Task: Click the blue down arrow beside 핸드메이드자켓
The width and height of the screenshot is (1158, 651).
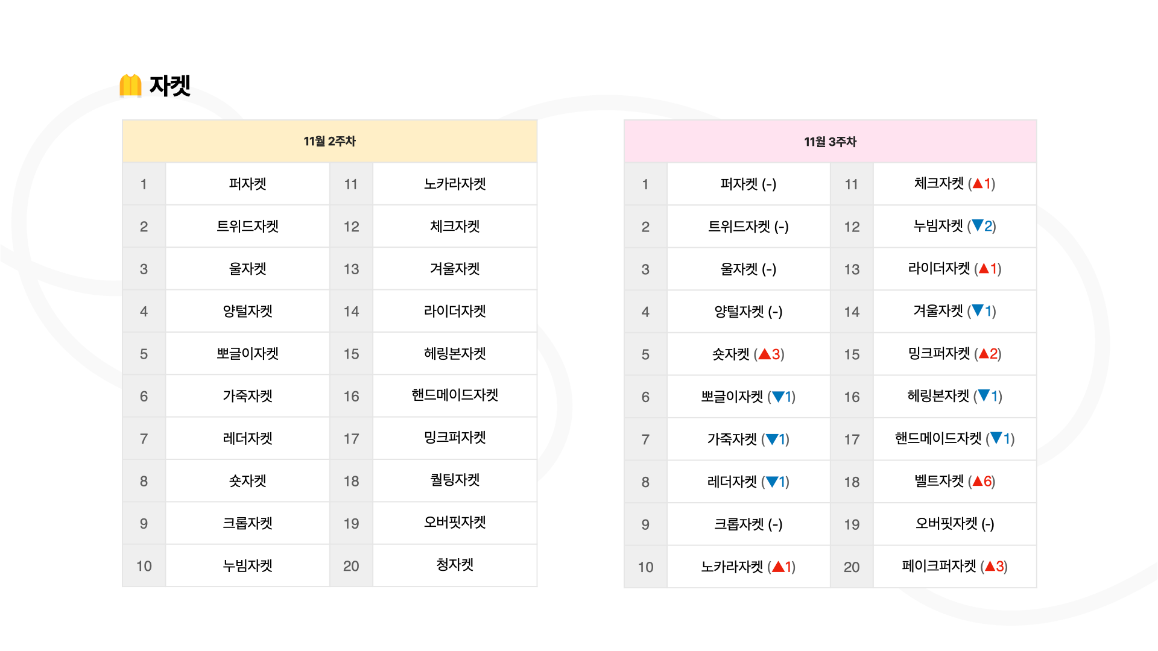Action: coord(996,438)
